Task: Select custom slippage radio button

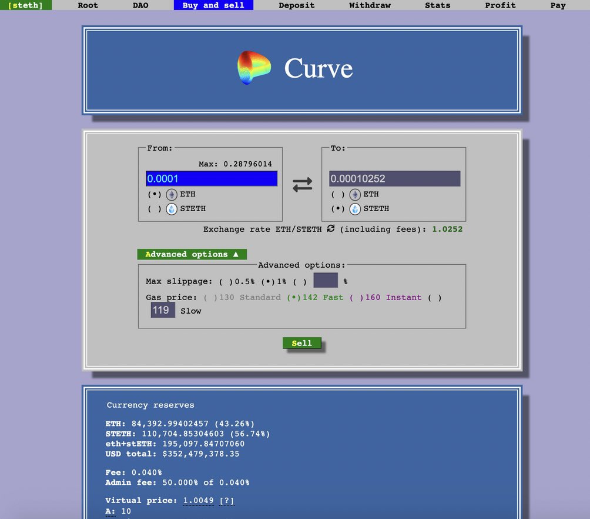Action: coord(300,281)
